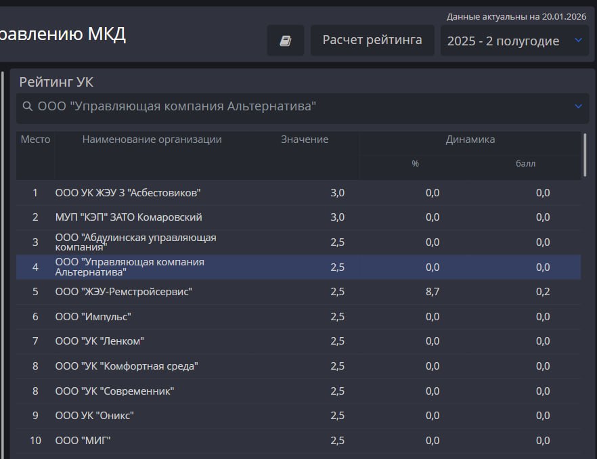The width and height of the screenshot is (597, 459).
Task: Click the book reference icon button
Action: (x=285, y=41)
